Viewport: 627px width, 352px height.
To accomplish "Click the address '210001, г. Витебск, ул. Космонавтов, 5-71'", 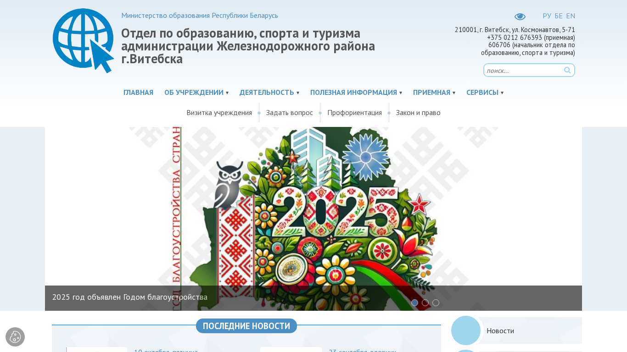I will [515, 30].
